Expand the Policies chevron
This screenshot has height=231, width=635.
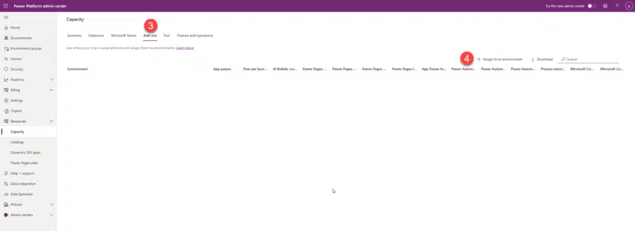click(51, 205)
